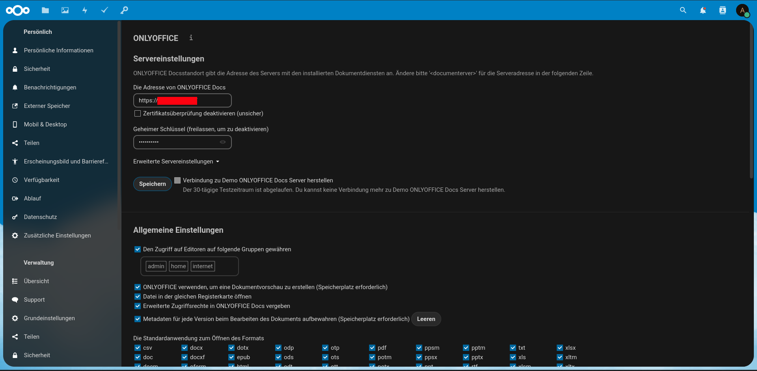This screenshot has width=757, height=371.
Task: Uncheck the docx format checkbox
Action: point(185,348)
